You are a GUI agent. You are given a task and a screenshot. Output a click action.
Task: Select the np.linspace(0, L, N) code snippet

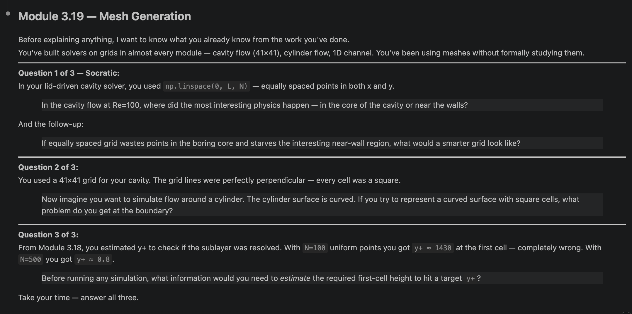(x=207, y=86)
